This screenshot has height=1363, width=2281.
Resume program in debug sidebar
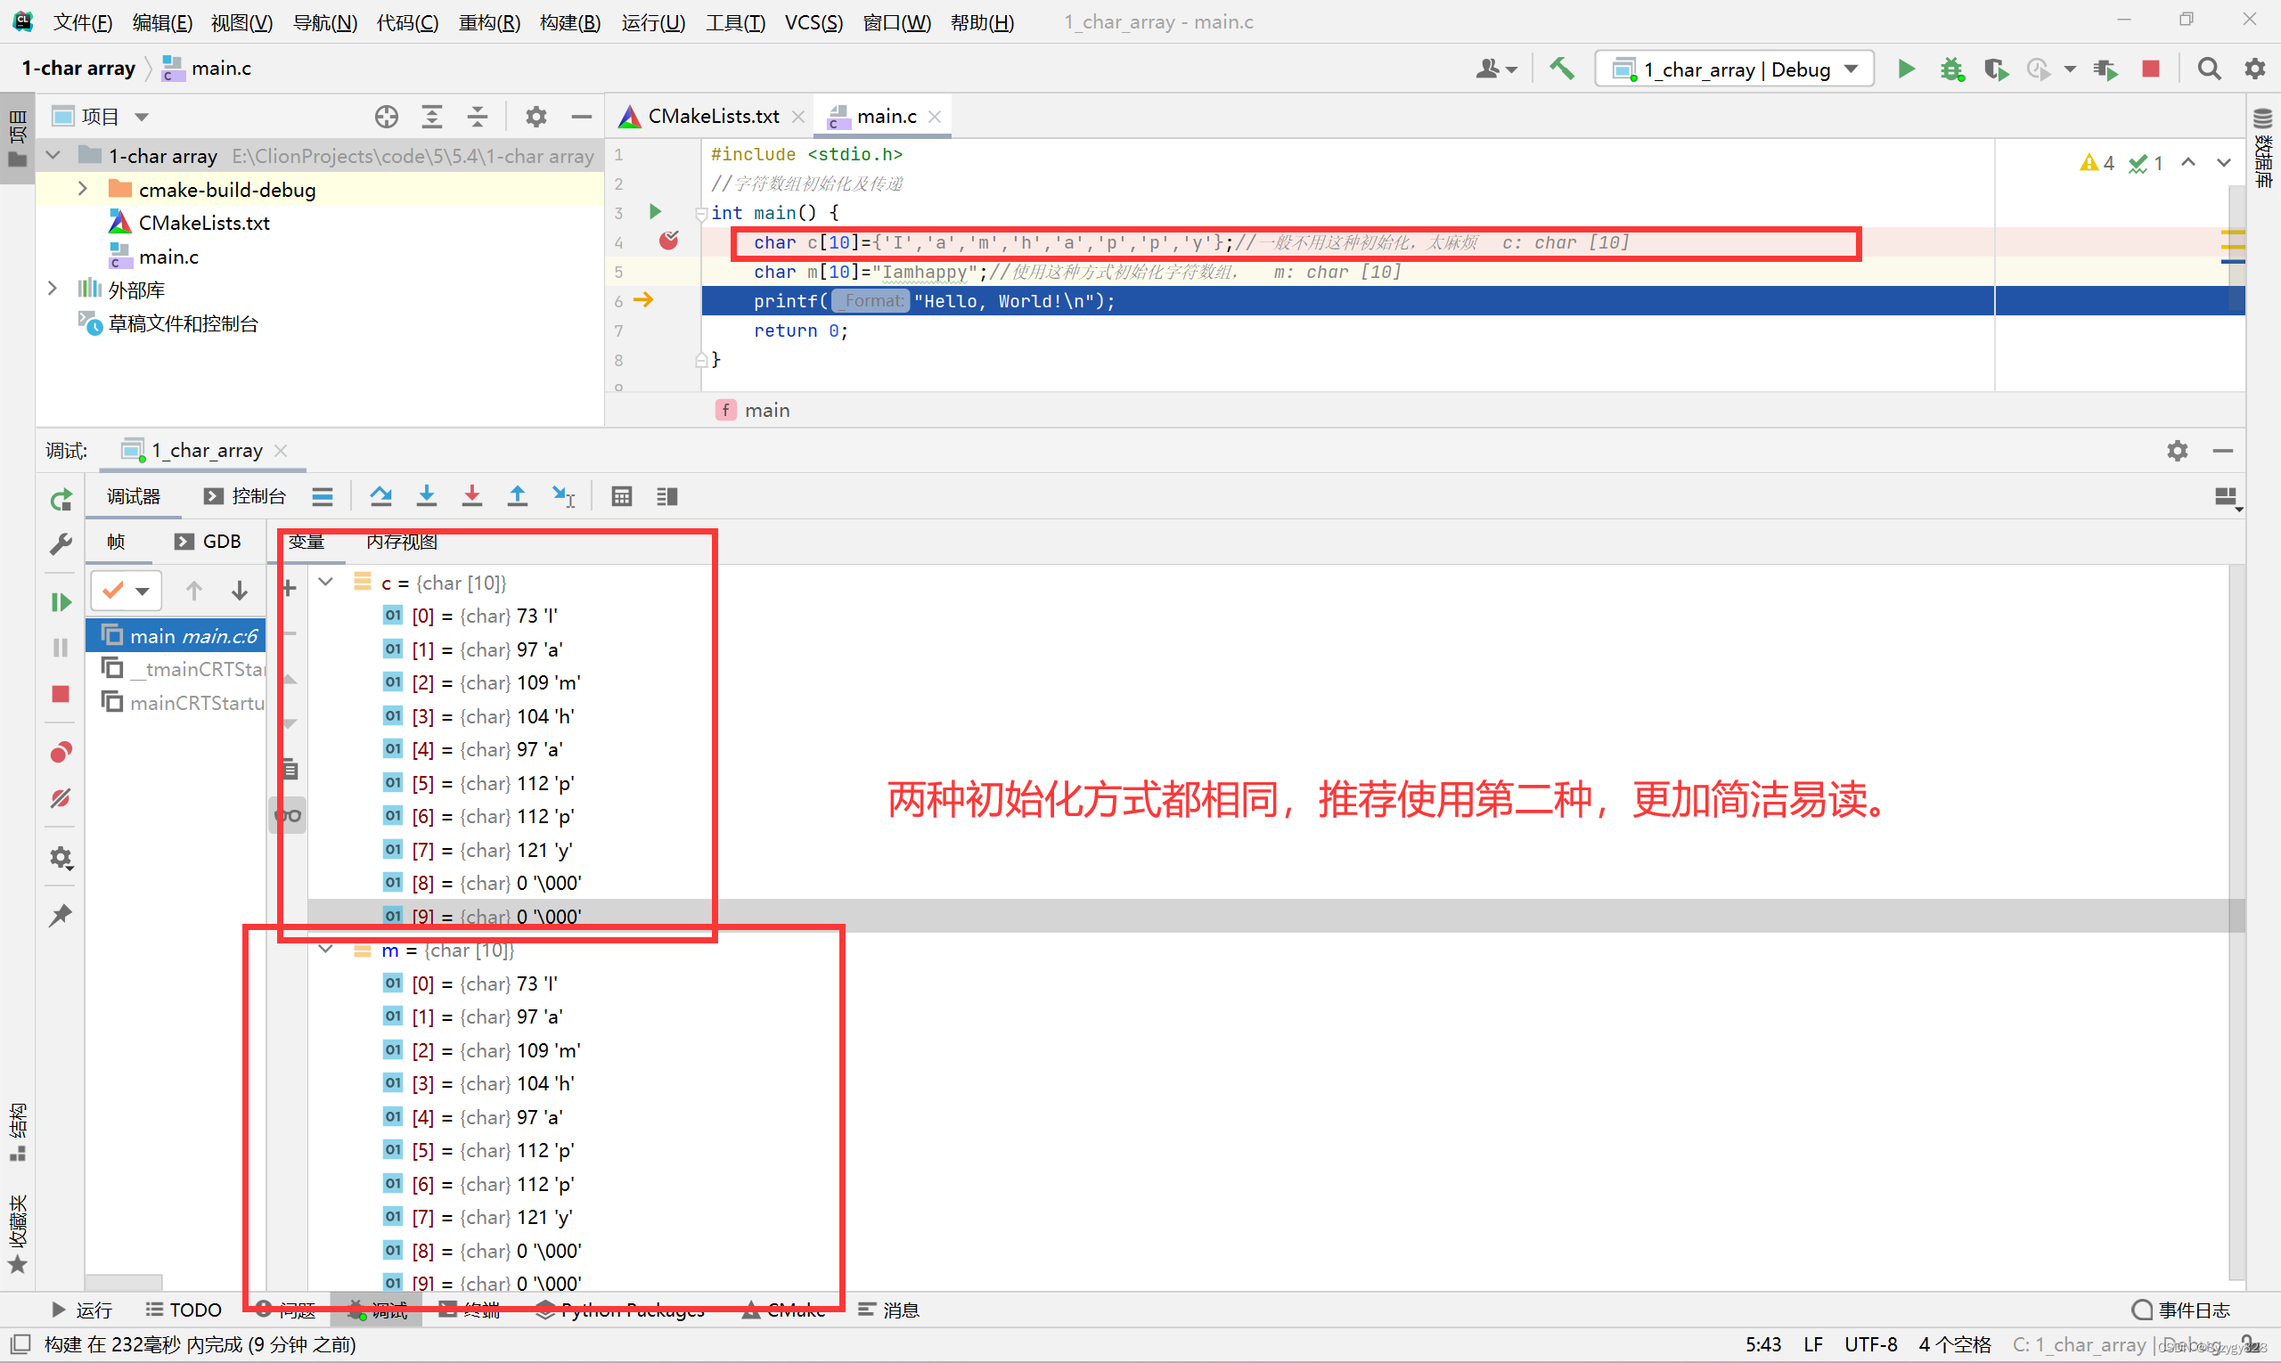(x=61, y=602)
